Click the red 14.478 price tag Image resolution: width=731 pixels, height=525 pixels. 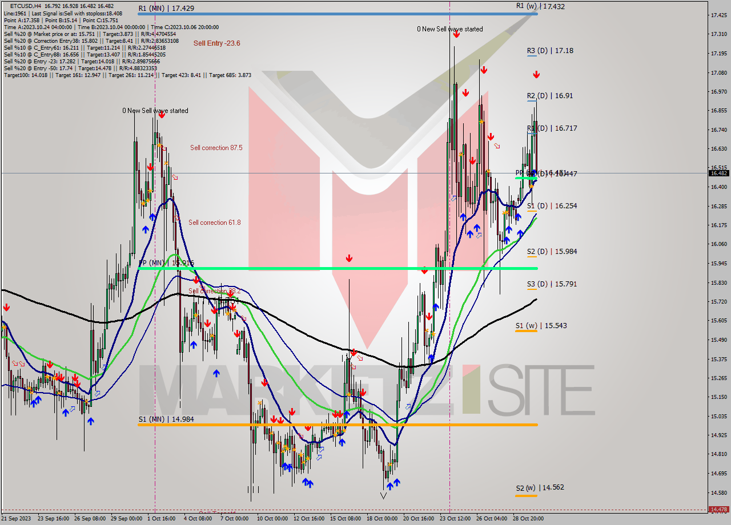tap(718, 509)
